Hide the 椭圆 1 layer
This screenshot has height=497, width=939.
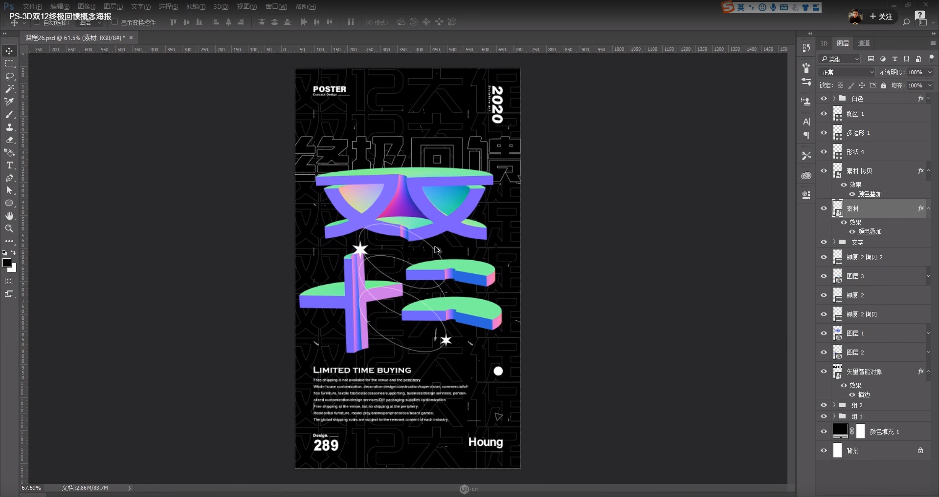click(824, 114)
